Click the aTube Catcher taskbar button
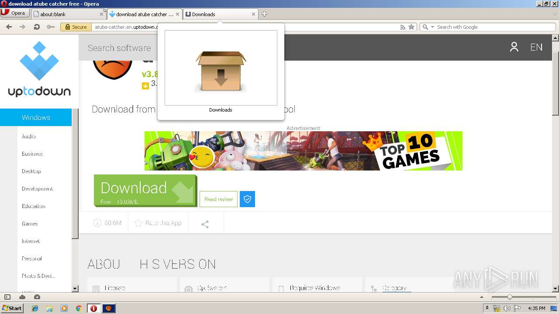 pos(109,308)
